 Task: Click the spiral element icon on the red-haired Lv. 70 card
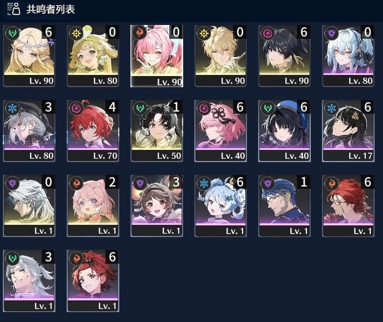click(76, 108)
